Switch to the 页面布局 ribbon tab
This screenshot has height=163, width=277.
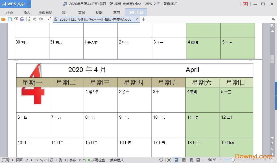pos(45,12)
